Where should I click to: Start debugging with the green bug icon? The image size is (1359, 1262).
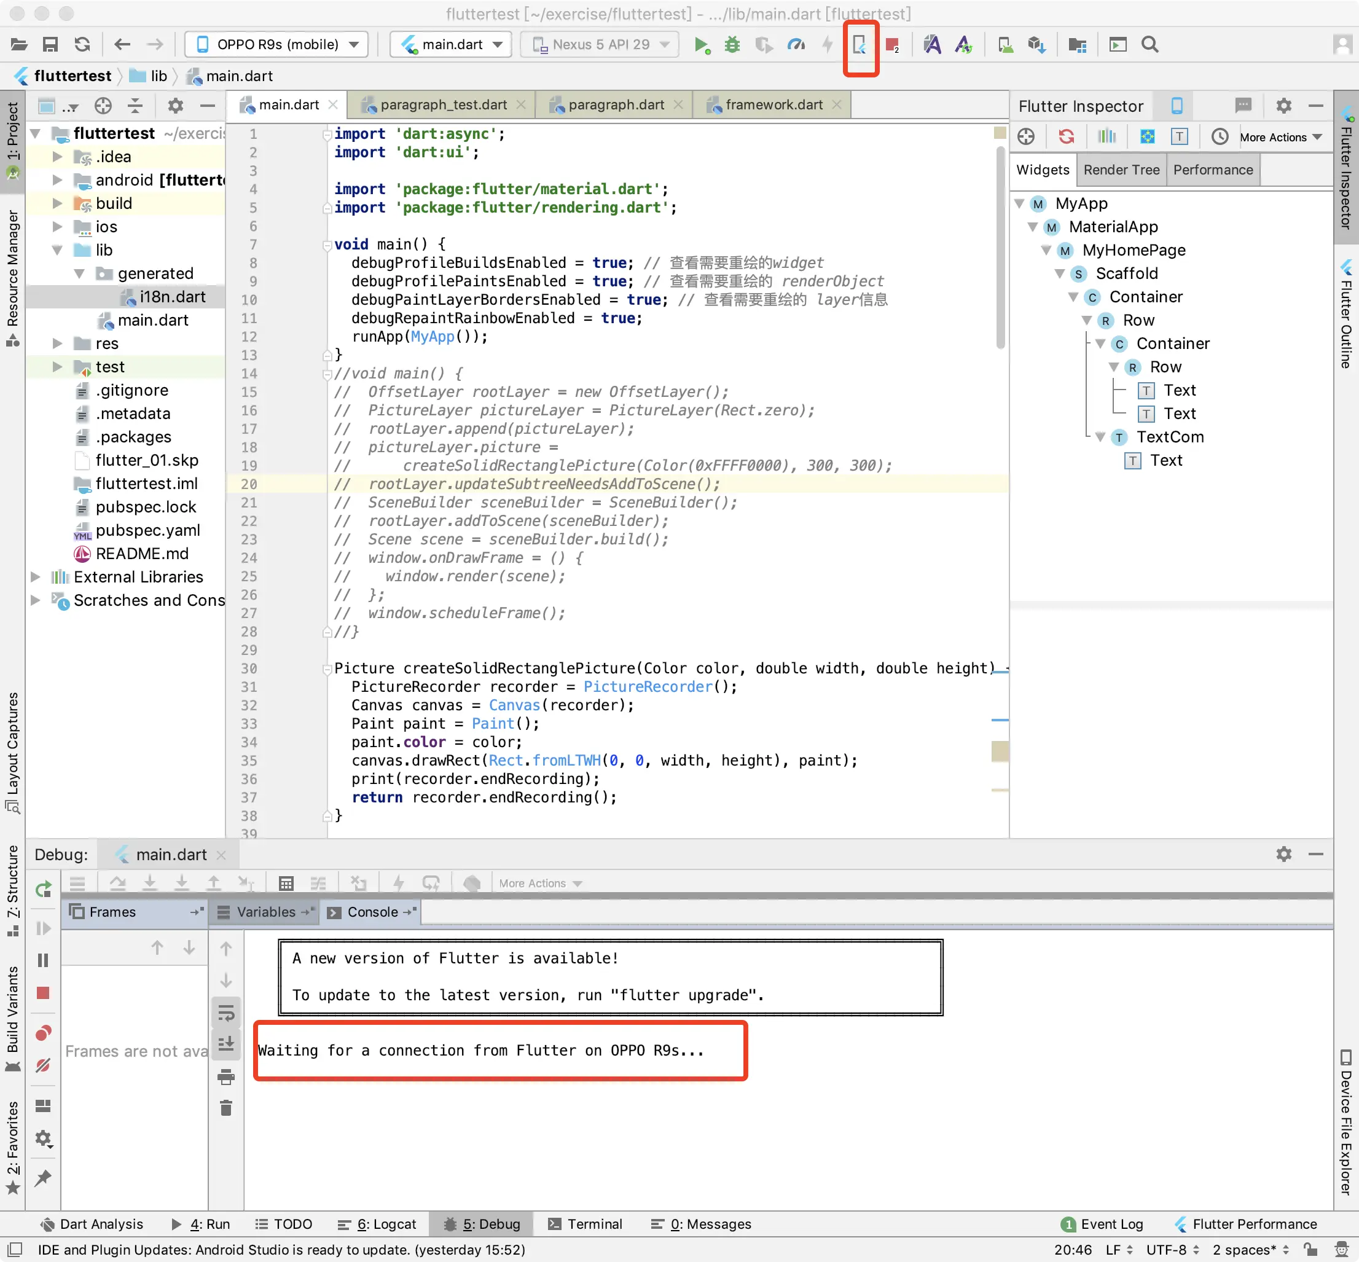pos(732,45)
